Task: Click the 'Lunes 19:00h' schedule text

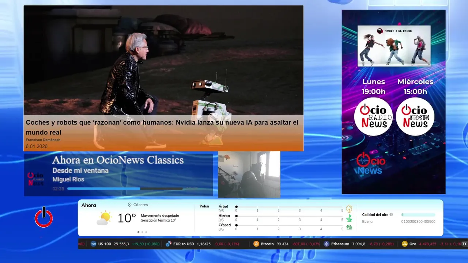Action: [374, 87]
